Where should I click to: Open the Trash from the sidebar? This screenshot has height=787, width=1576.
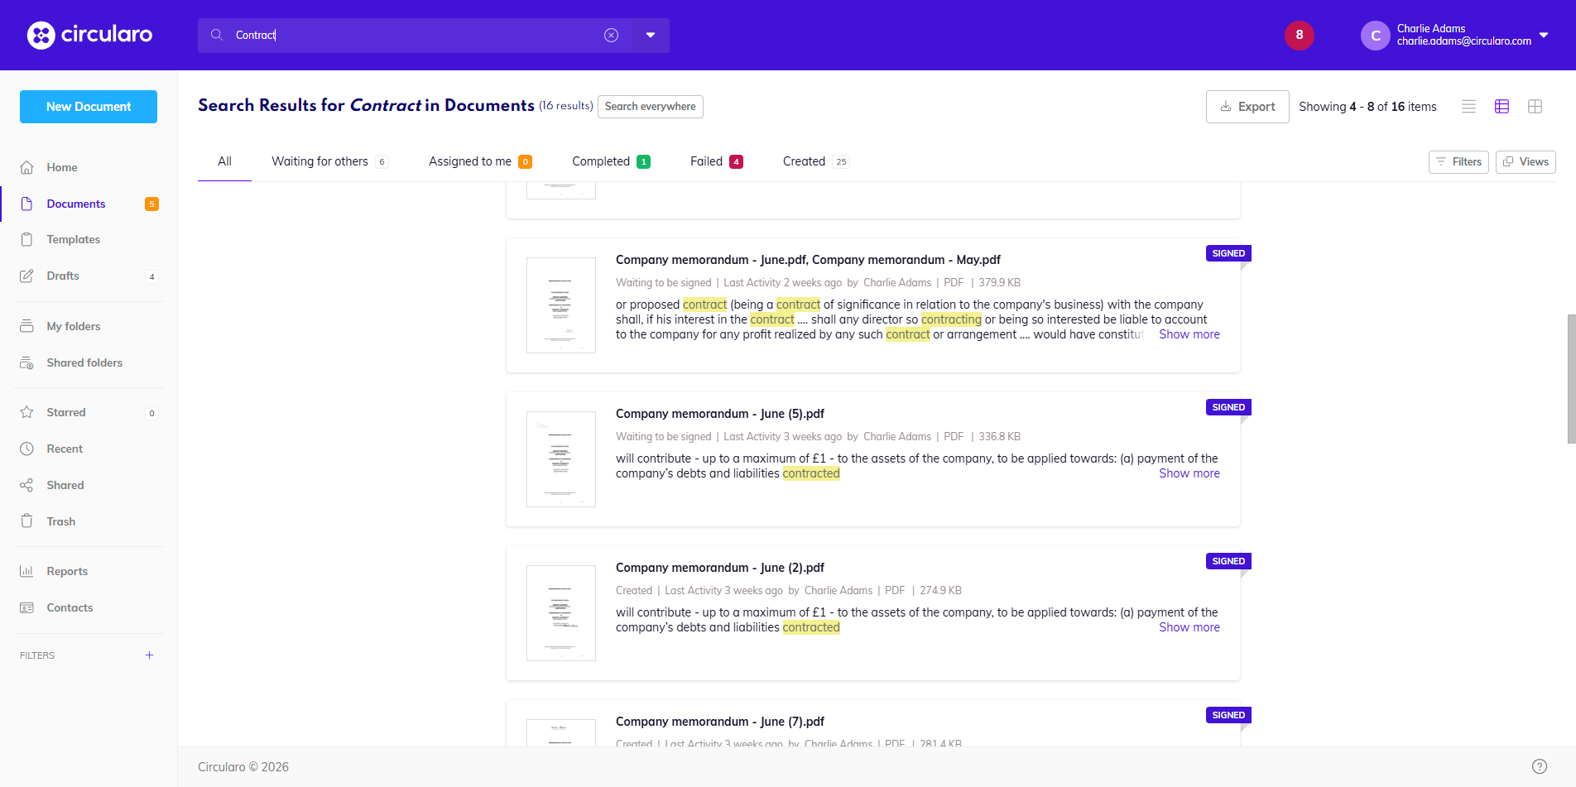pos(26,521)
